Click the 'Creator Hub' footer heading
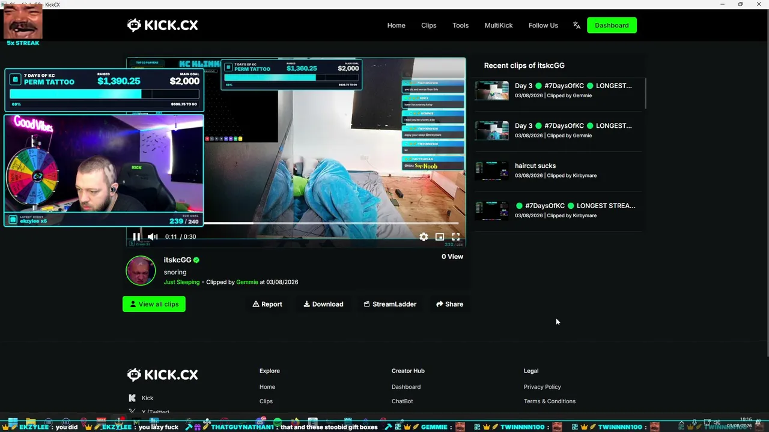Image resolution: width=769 pixels, height=432 pixels. click(408, 371)
